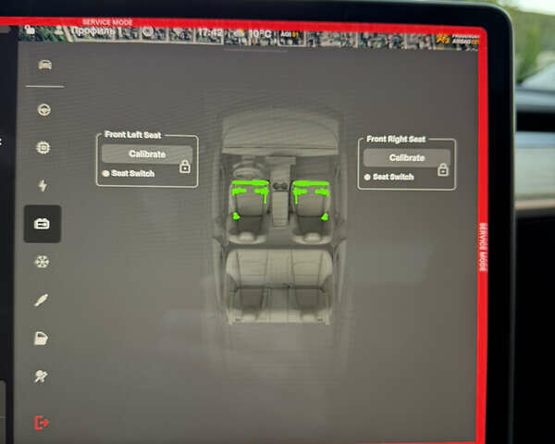
Task: Click Calibrate for Front Right Seat
Action: (406, 158)
